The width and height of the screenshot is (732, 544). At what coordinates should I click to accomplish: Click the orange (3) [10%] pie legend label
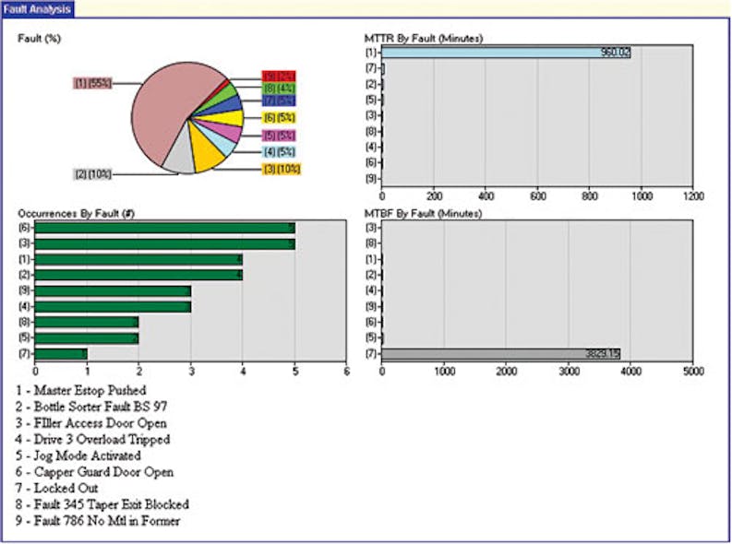(x=282, y=169)
